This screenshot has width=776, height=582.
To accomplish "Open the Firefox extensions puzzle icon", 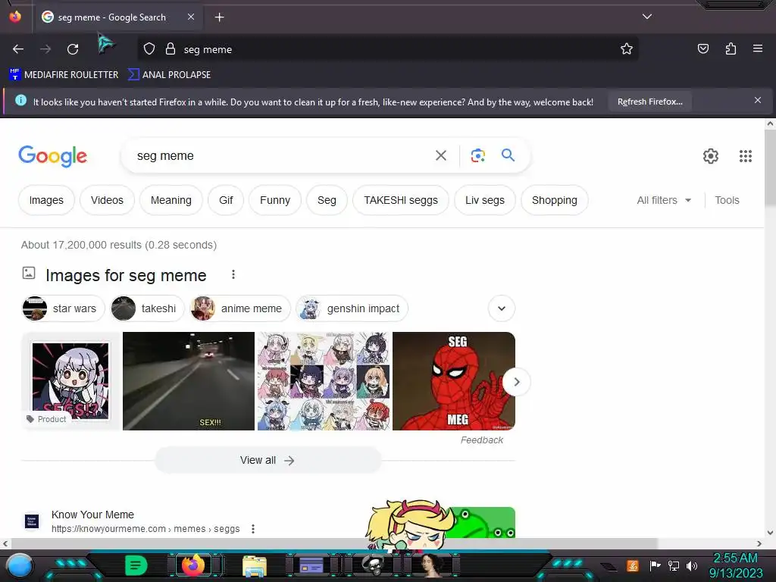I will click(731, 48).
